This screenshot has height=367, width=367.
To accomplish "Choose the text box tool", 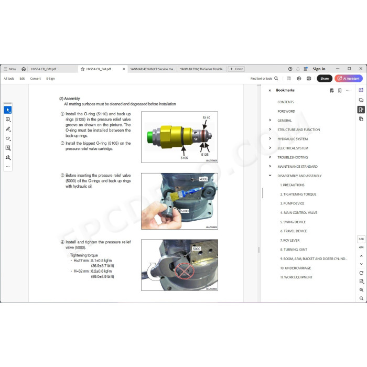I will pyautogui.click(x=8, y=148).
